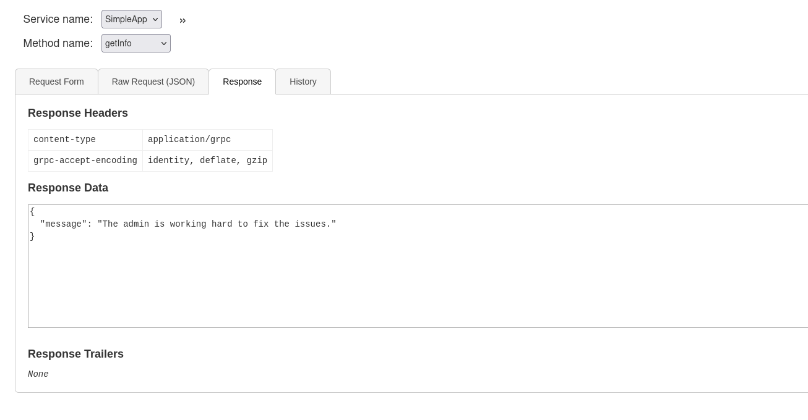The image size is (808, 420).
Task: Click the italic None trailers text
Action: click(38, 374)
